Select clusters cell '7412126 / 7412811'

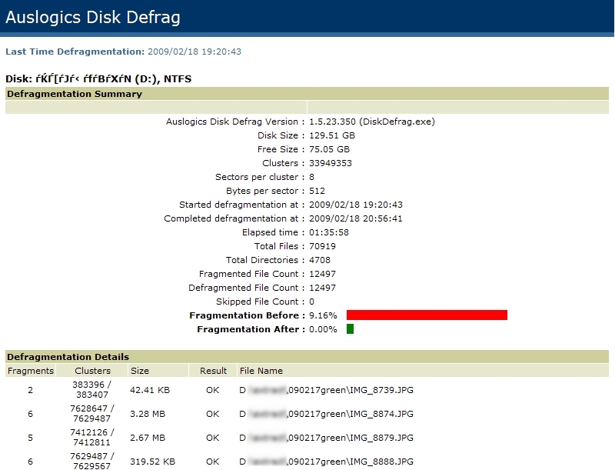[x=92, y=438]
